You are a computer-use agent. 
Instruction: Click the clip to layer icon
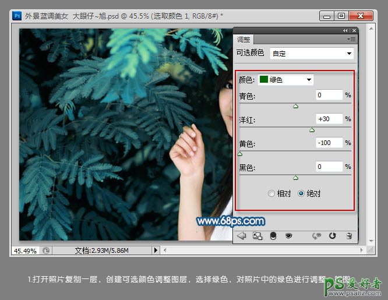pyautogui.click(x=273, y=236)
